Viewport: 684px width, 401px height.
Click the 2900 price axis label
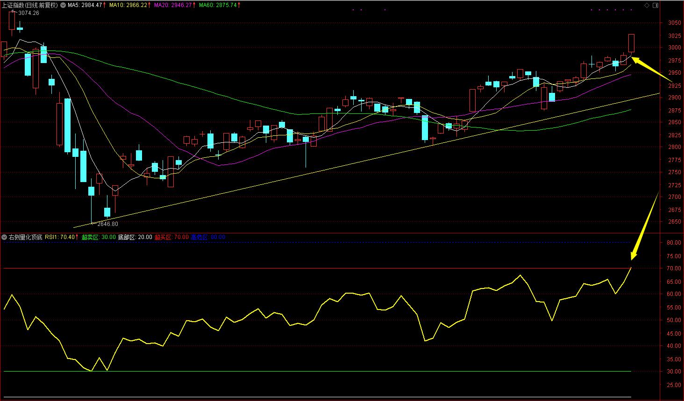click(x=674, y=98)
